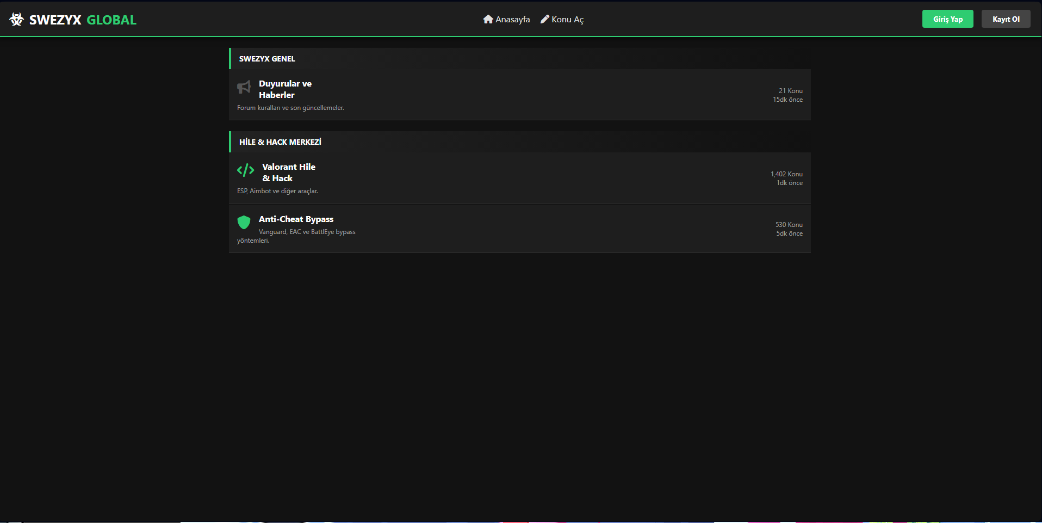Open the Valorant Hile & Hack forum
The width and height of the screenshot is (1042, 523).
coord(289,173)
